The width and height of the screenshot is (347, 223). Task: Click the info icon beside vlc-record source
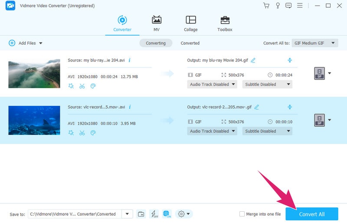coord(130,107)
